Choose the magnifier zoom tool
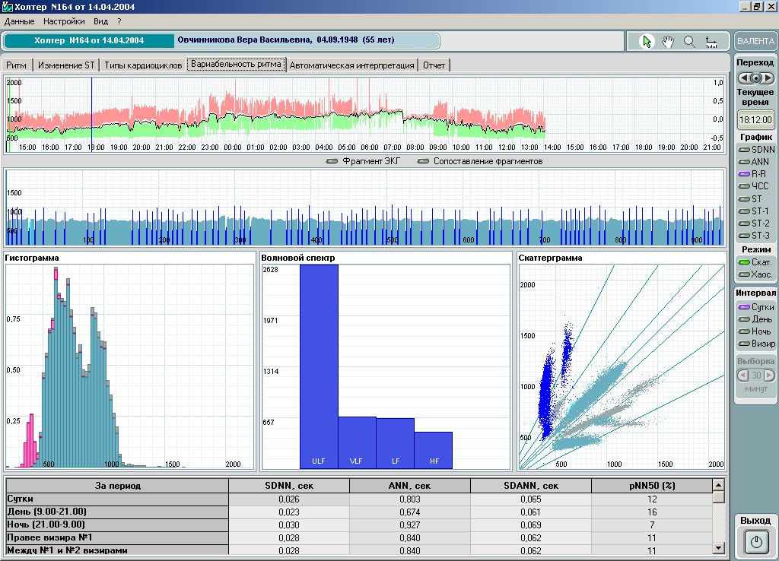The width and height of the screenshot is (779, 561). (x=689, y=42)
